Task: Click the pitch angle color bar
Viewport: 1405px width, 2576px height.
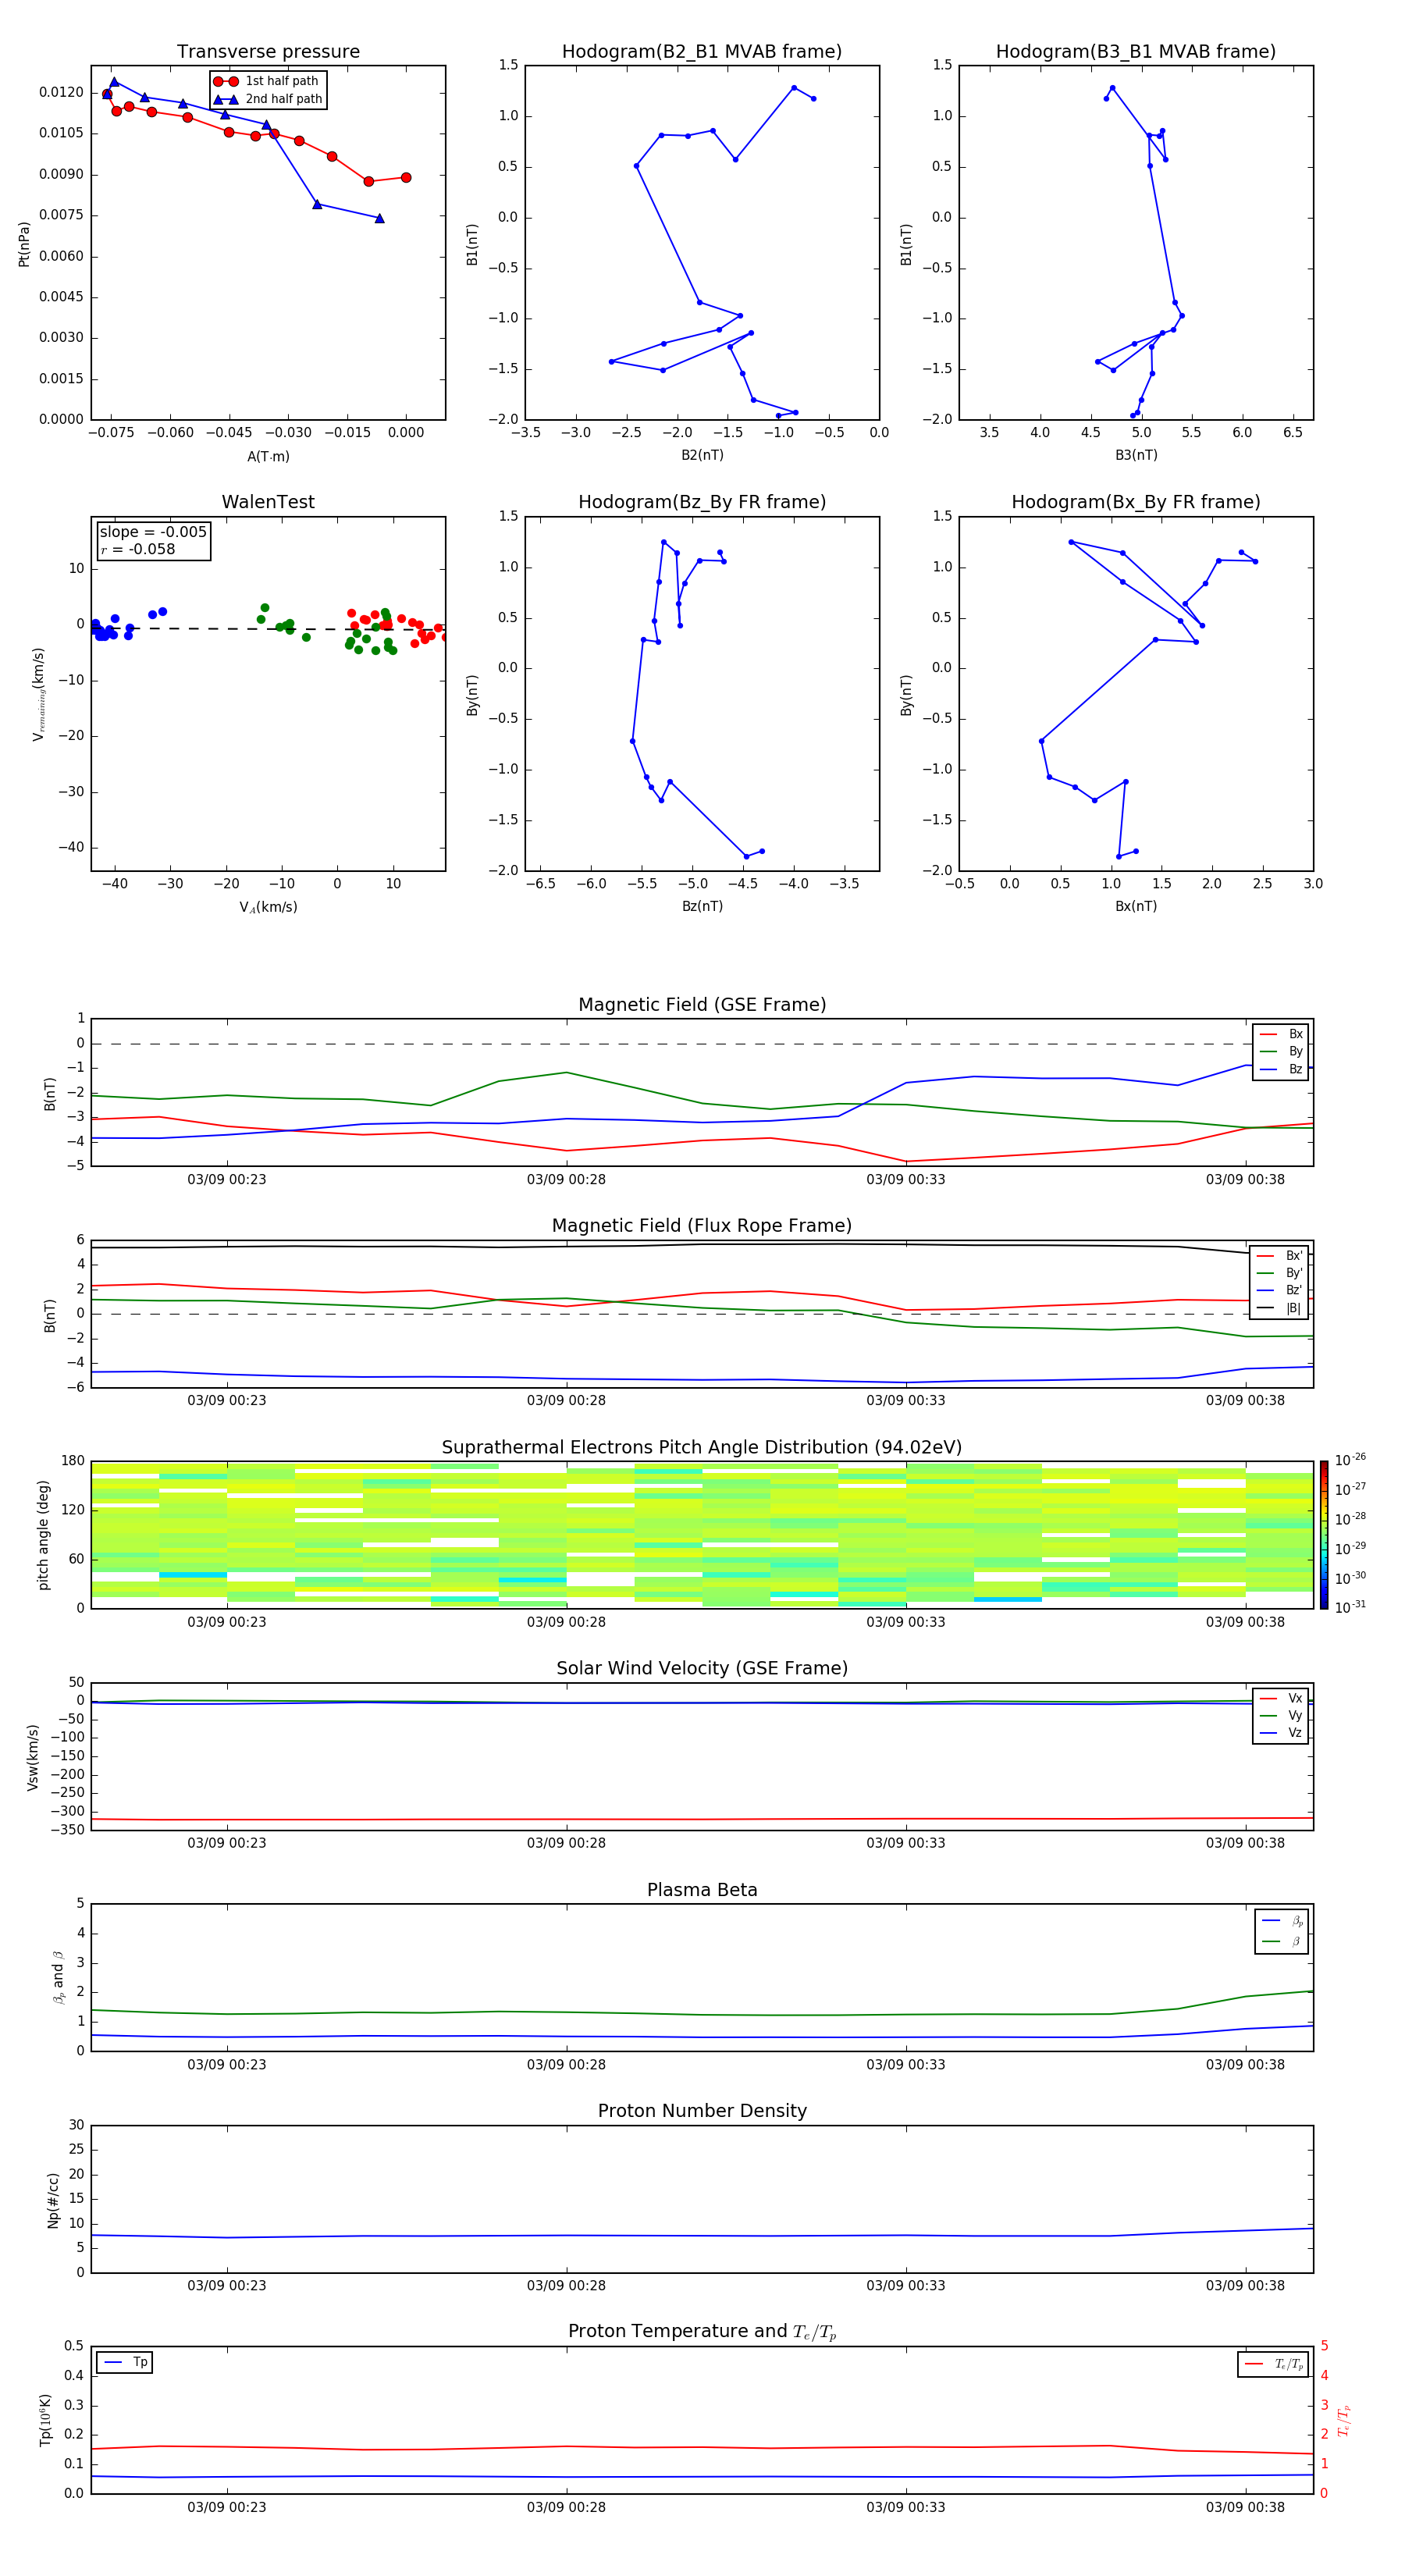Action: (1324, 1535)
